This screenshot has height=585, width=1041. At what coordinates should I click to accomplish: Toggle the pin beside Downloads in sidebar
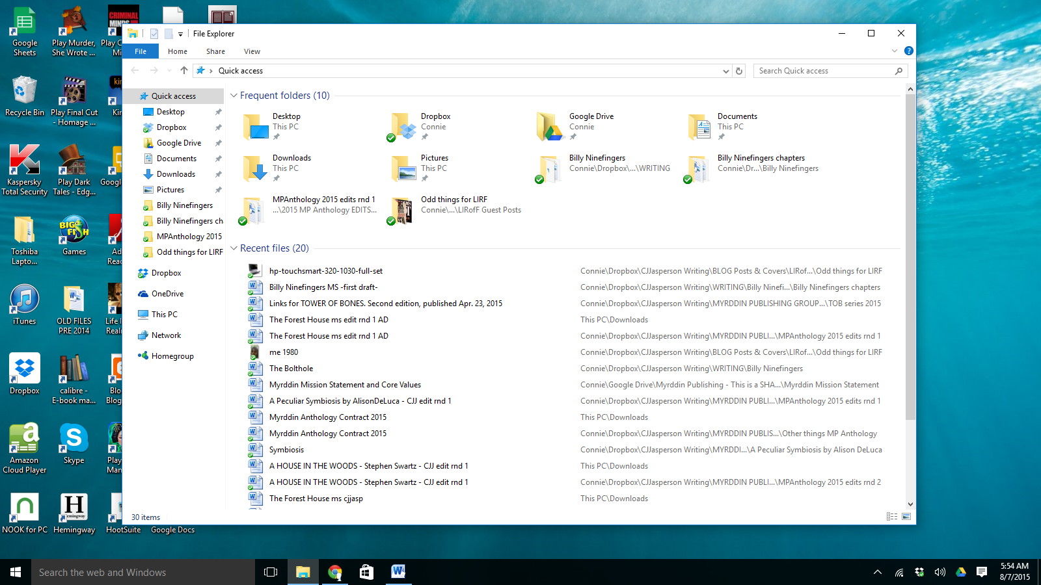click(x=219, y=174)
